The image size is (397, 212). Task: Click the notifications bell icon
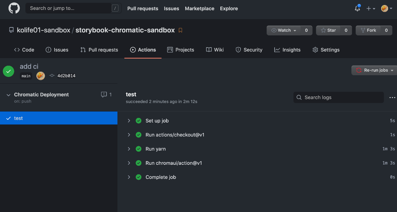click(x=357, y=9)
